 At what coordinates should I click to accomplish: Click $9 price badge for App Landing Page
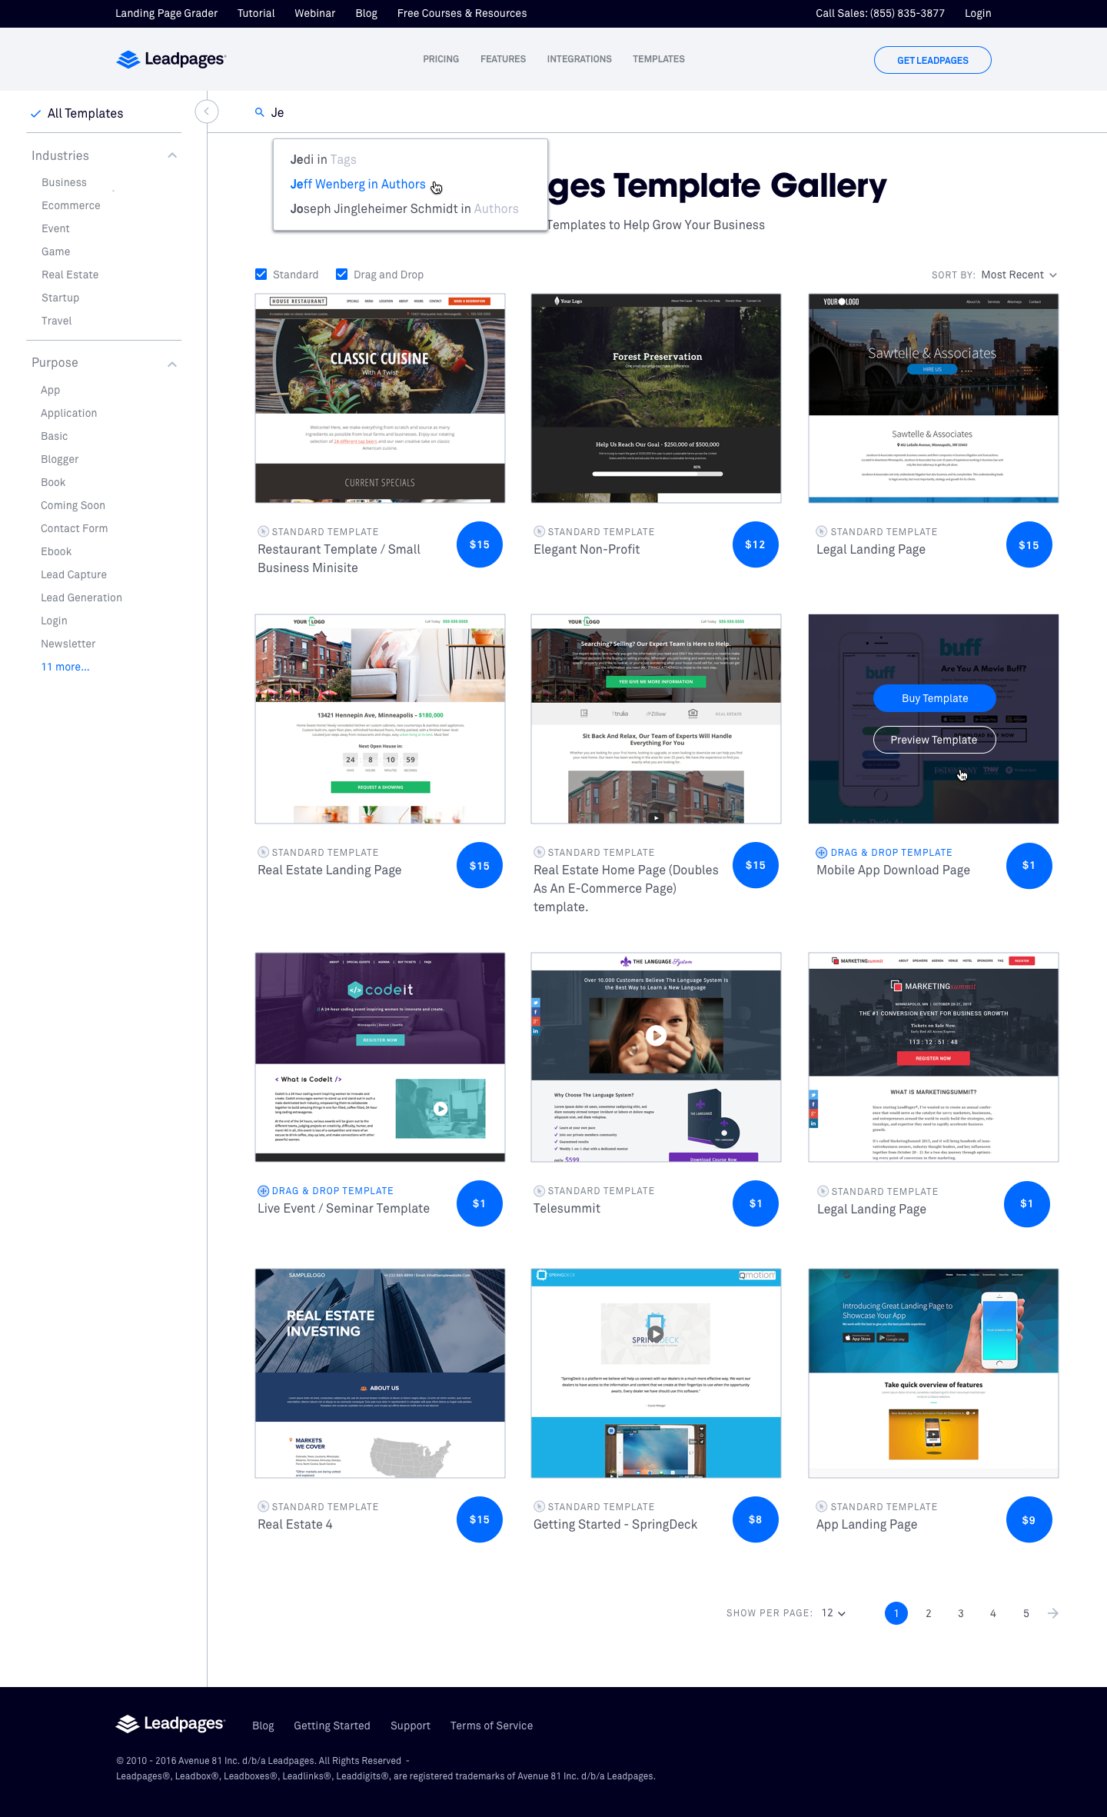[1029, 1519]
